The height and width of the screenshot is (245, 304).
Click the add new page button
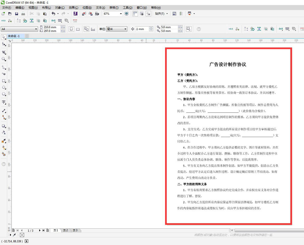click(x=14, y=230)
